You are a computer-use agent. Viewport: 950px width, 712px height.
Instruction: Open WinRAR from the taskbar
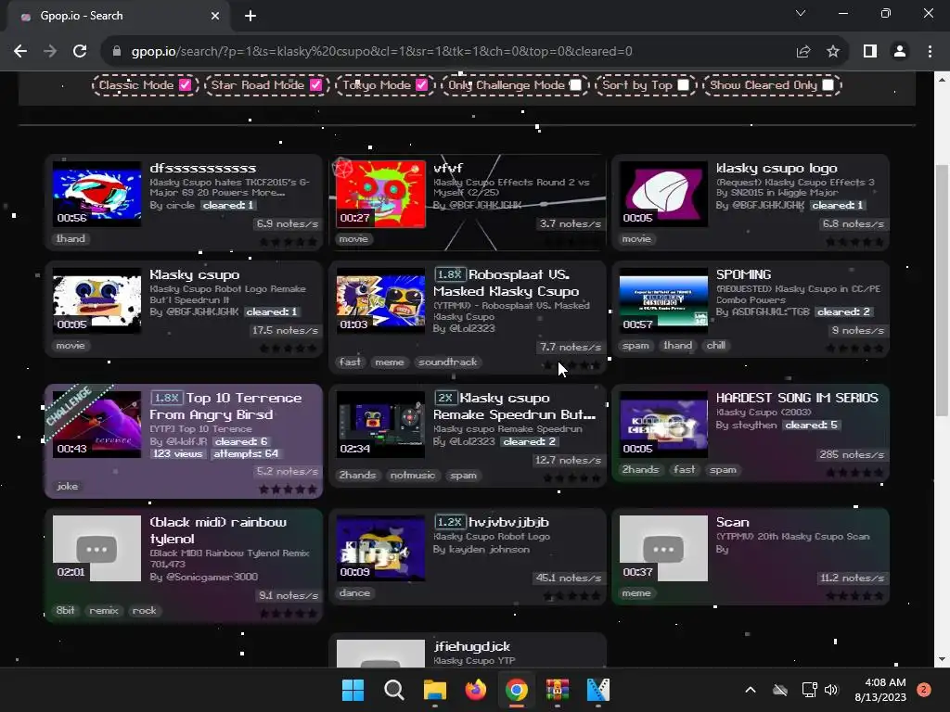click(558, 690)
